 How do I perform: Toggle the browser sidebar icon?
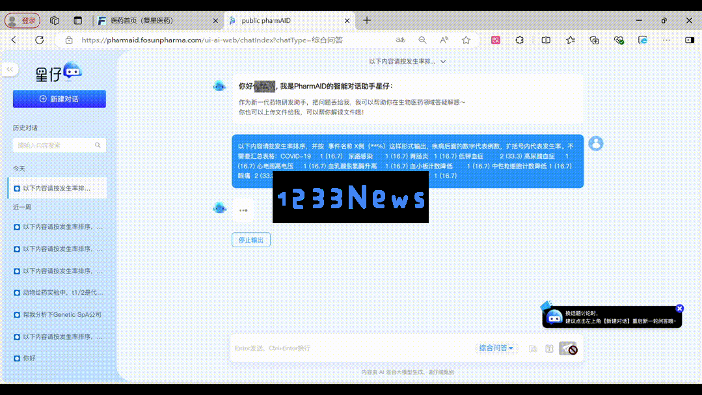click(x=690, y=40)
